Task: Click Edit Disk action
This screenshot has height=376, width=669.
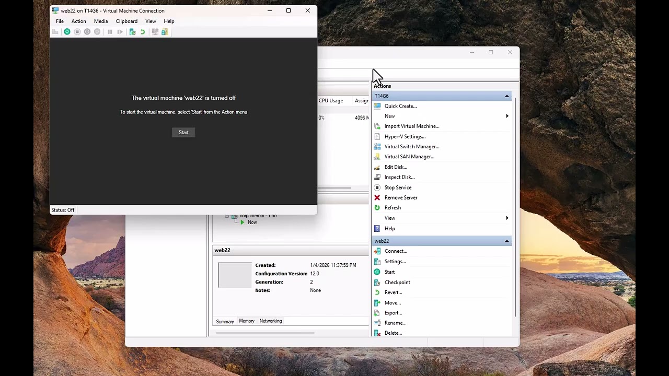Action: click(396, 167)
